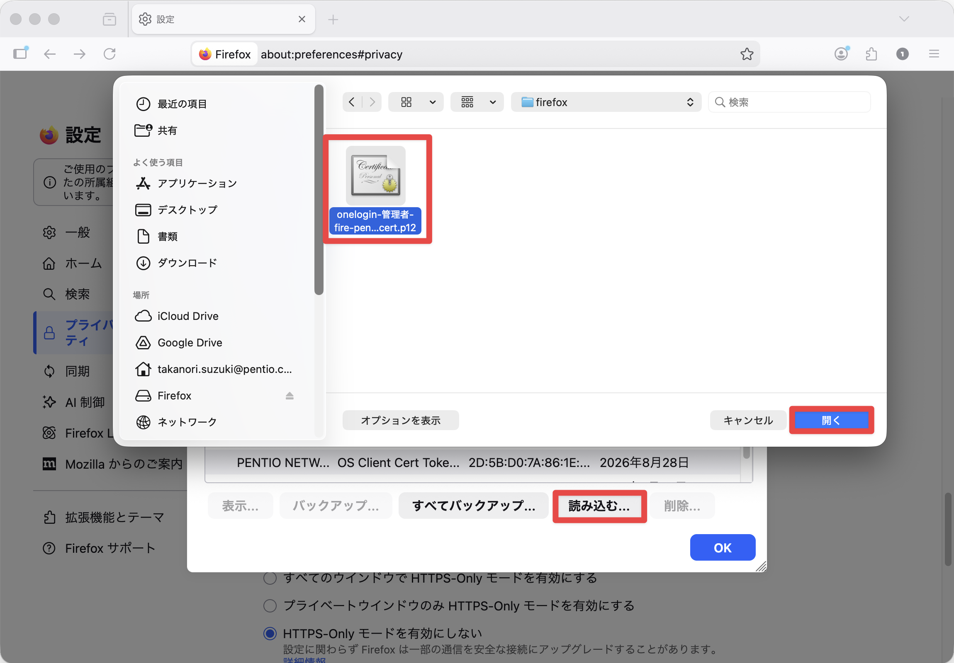The image size is (954, 663).
Task: Click the browser forward arrow
Action: [79, 54]
